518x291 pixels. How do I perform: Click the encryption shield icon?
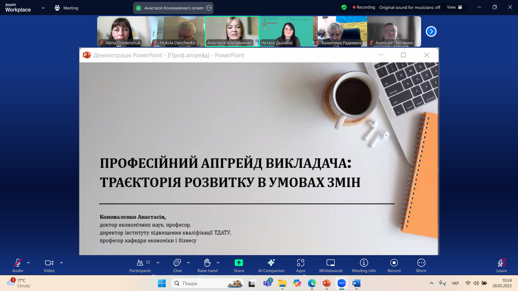pyautogui.click(x=344, y=7)
